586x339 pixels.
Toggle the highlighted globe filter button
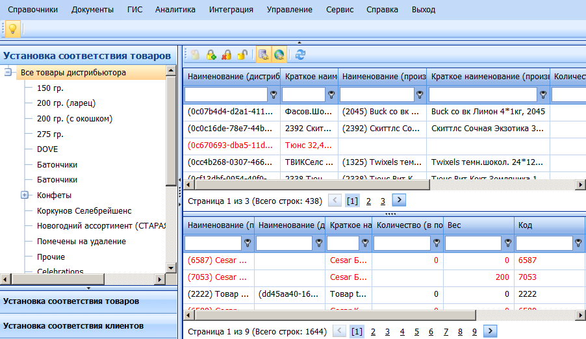(x=279, y=55)
